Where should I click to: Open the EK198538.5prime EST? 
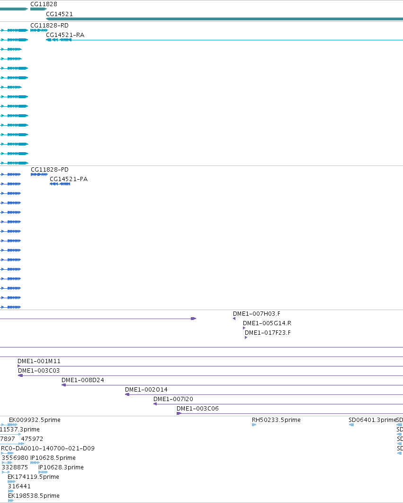tap(11, 501)
